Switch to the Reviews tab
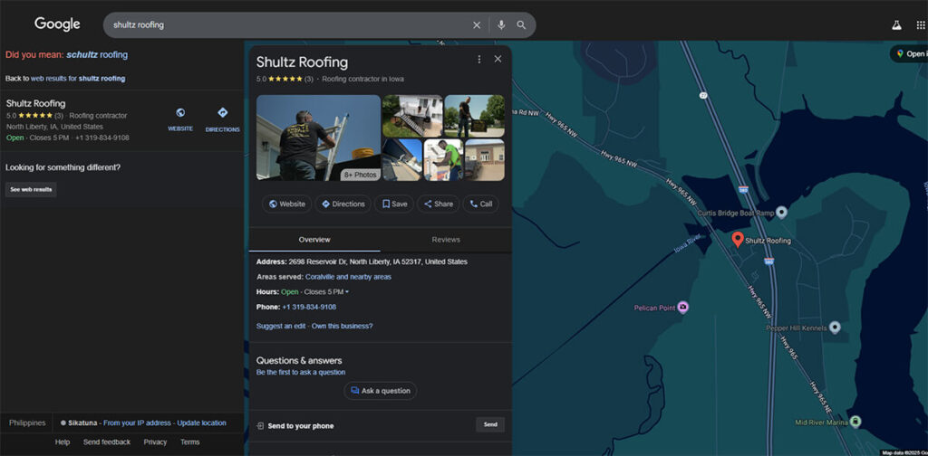 [446, 239]
